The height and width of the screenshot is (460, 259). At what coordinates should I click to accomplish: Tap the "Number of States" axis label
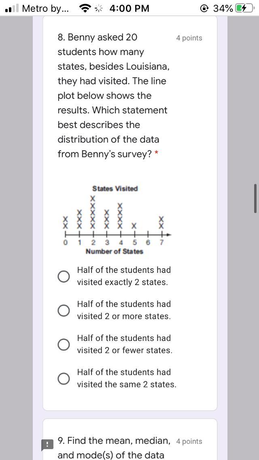114,251
